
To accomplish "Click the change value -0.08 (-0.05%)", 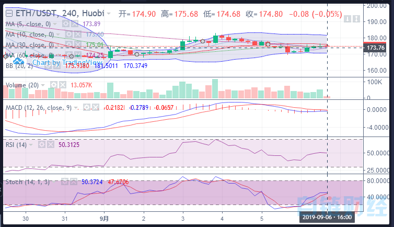I will point(316,14).
